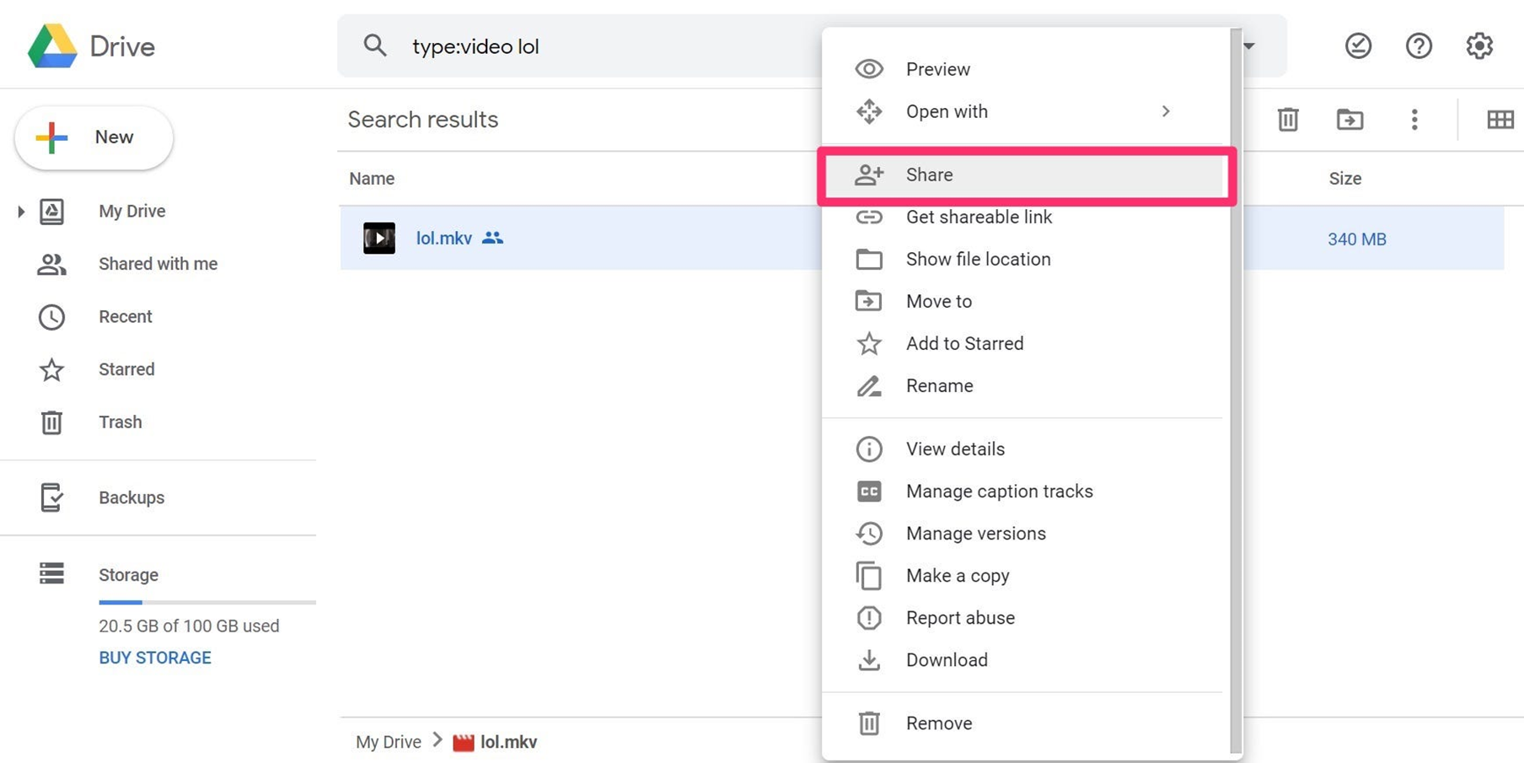This screenshot has height=763, width=1524.
Task: Open the help question mark icon
Action: click(x=1419, y=46)
